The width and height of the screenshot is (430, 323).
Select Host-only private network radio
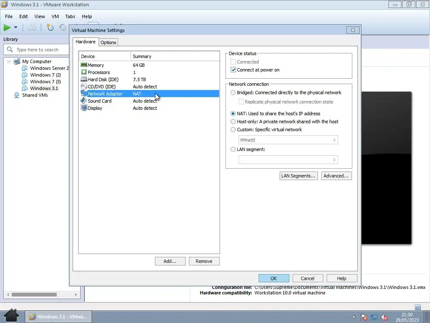233,122
